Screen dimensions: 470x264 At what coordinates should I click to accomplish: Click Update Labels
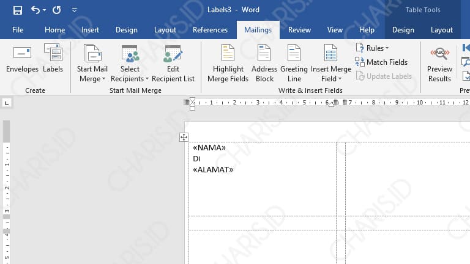coord(383,76)
